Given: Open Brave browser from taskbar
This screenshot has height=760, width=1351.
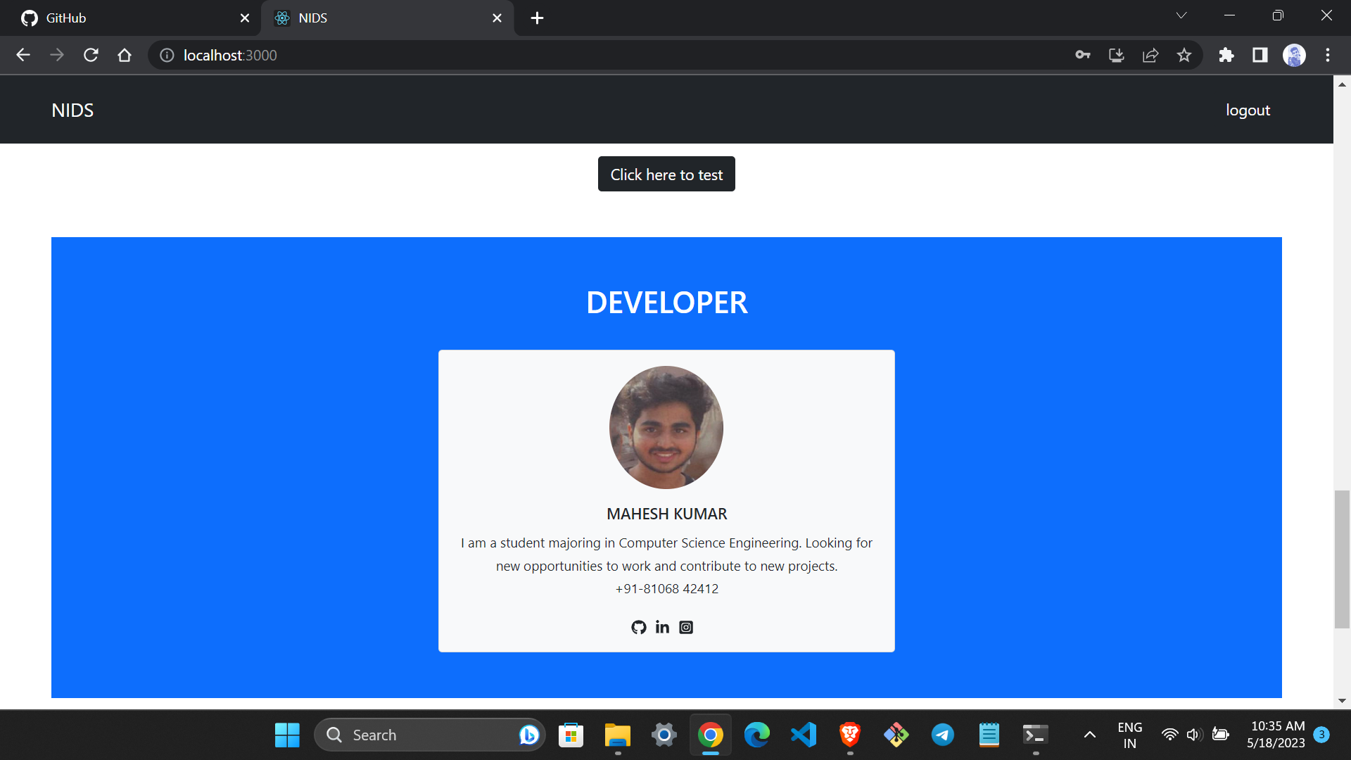Looking at the screenshot, I should [850, 735].
